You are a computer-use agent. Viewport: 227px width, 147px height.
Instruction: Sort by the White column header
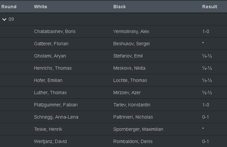41,7
